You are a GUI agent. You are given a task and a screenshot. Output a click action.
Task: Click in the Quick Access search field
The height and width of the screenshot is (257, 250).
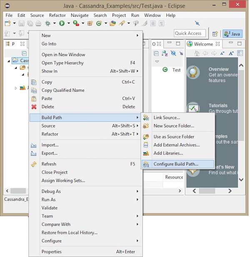[x=190, y=33]
